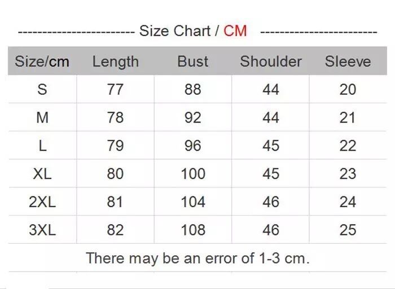Image resolution: width=395 pixels, height=289 pixels.
Task: Click the 3XL size row label
Action: (42, 230)
